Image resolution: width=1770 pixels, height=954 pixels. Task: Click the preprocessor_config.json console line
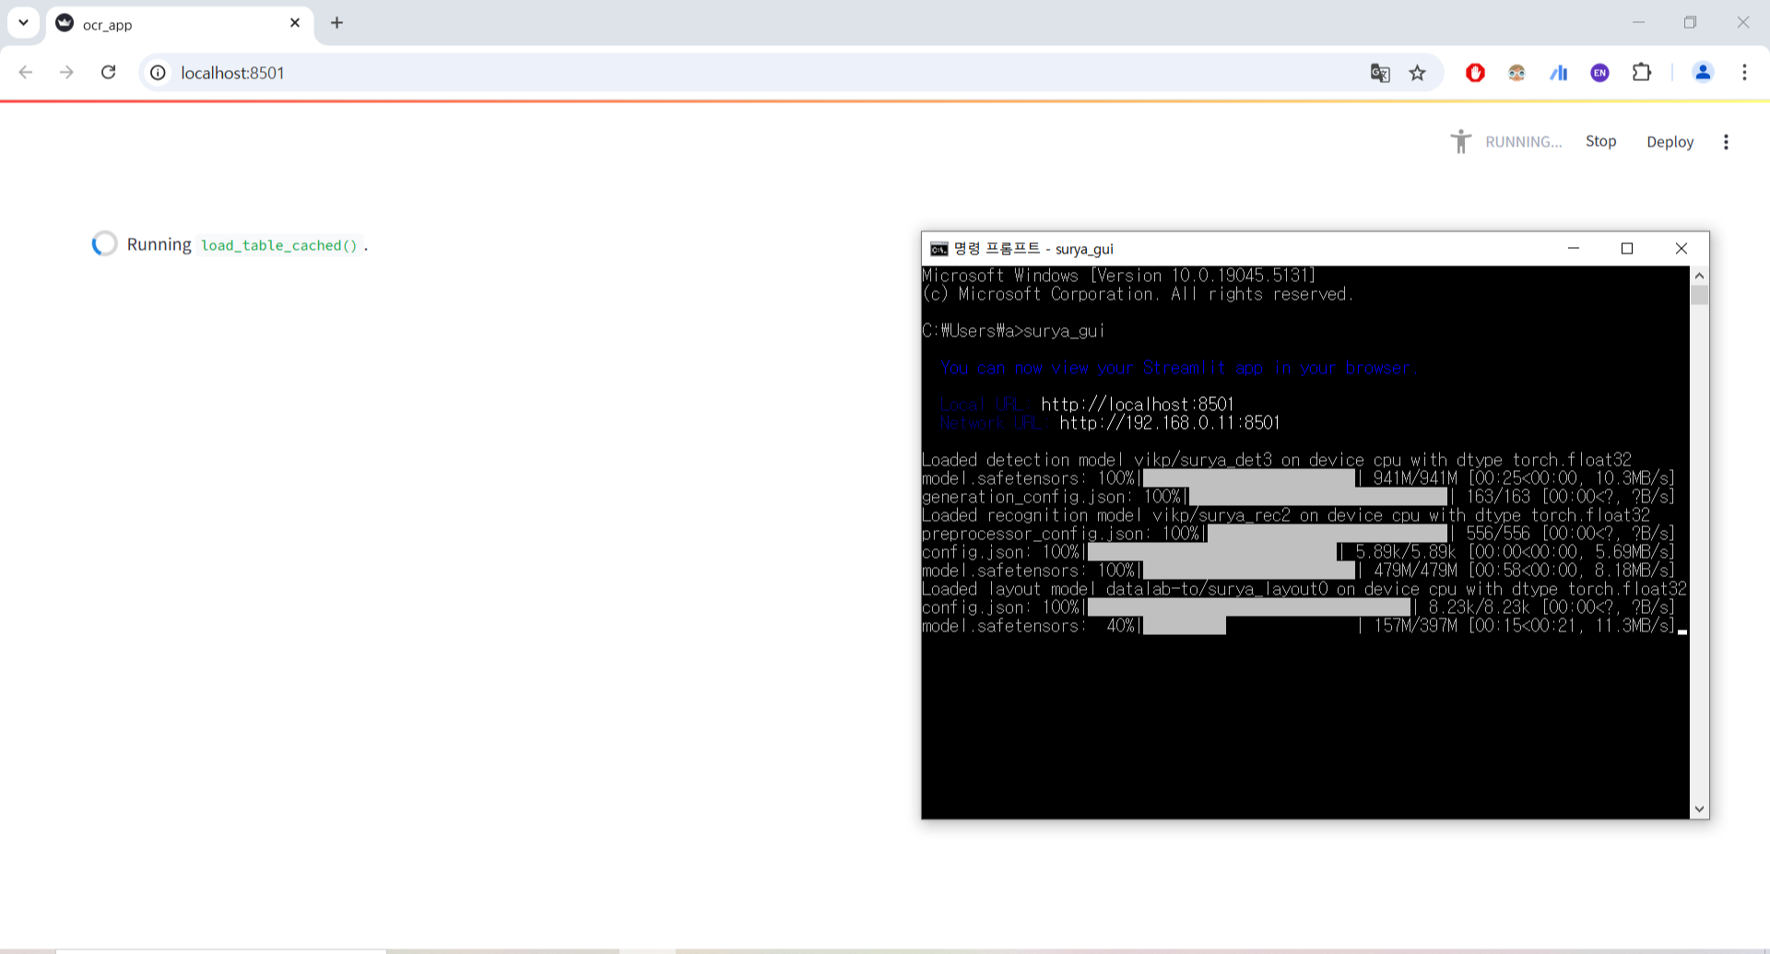click(1298, 534)
